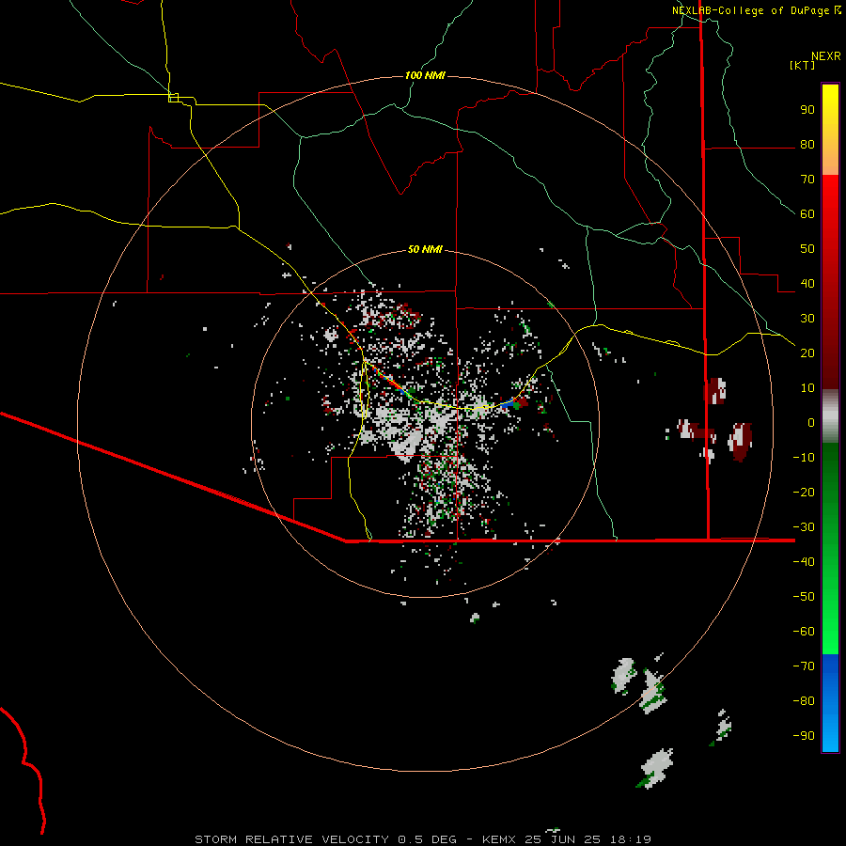Click the -90 scale label

(x=804, y=735)
